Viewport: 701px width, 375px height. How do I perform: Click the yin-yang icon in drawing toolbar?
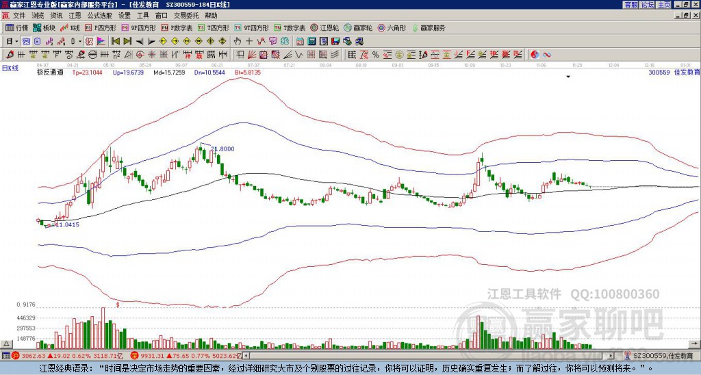(535, 55)
